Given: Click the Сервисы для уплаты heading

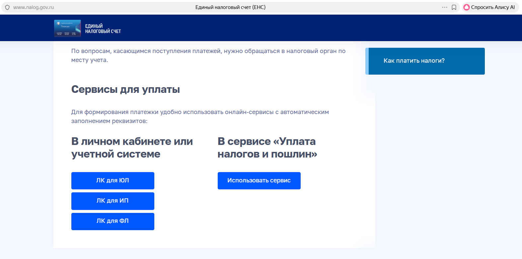Looking at the screenshot, I should [125, 90].
